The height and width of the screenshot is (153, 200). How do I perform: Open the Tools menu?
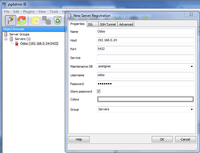point(54,12)
